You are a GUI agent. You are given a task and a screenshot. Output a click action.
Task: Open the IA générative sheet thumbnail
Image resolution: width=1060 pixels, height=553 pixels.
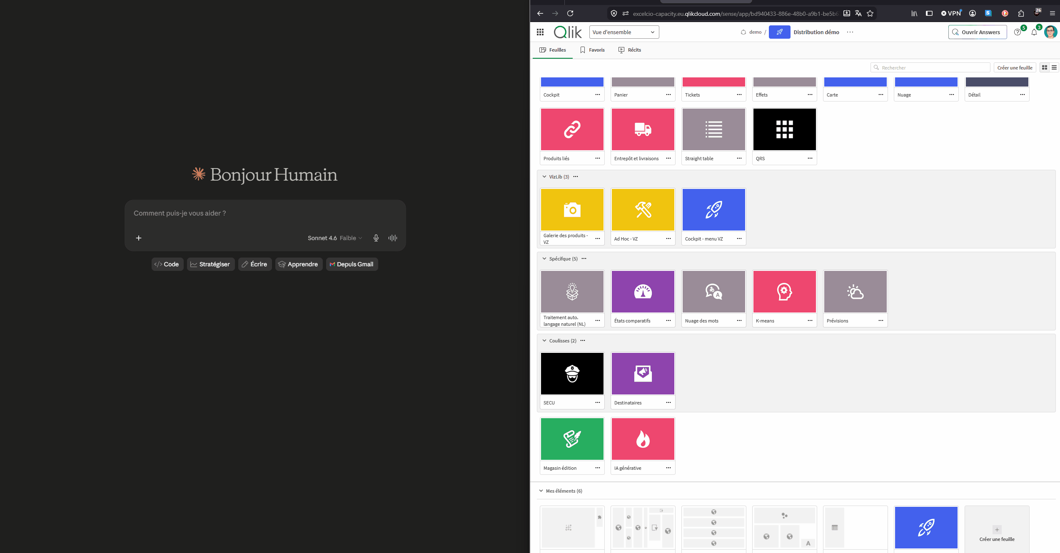tap(643, 439)
